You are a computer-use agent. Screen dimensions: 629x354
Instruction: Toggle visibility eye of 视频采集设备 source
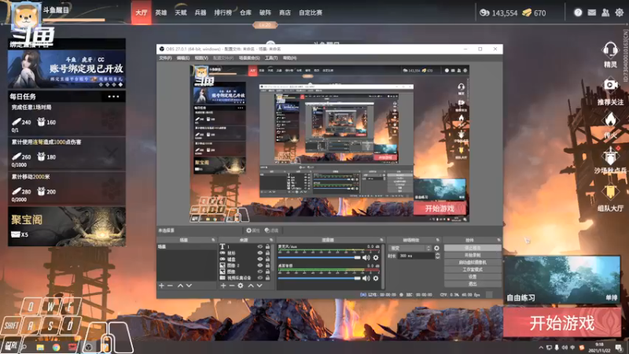pos(260,278)
